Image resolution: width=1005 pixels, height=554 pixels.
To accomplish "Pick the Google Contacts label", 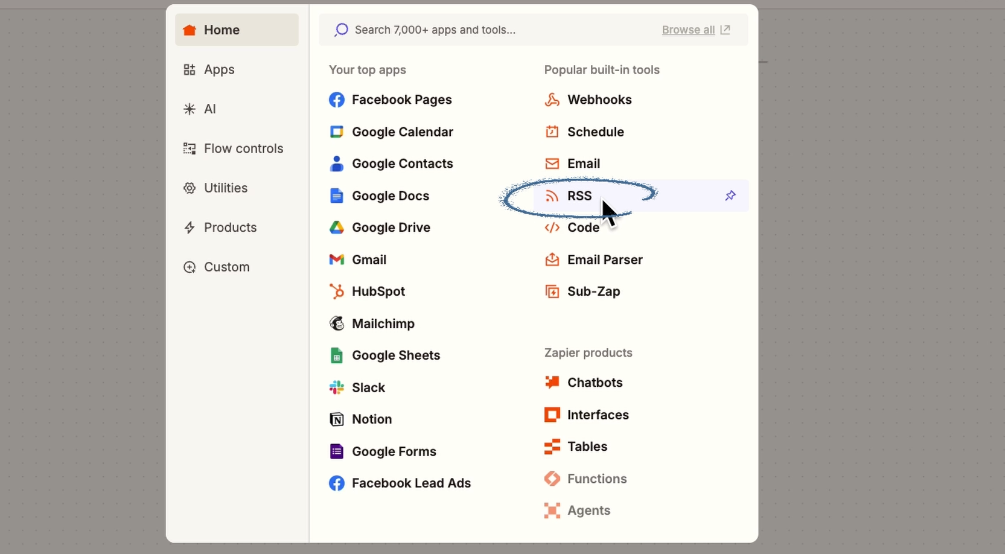I will (x=403, y=164).
